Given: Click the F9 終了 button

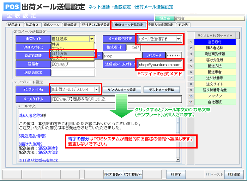Looking at the screenshot, I should click(x=176, y=174).
